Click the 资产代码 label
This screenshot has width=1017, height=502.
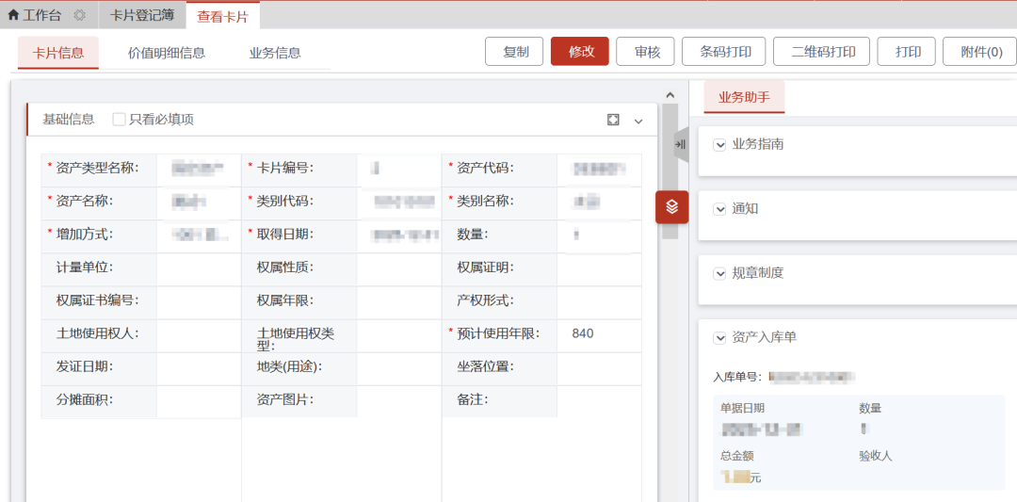(486, 168)
